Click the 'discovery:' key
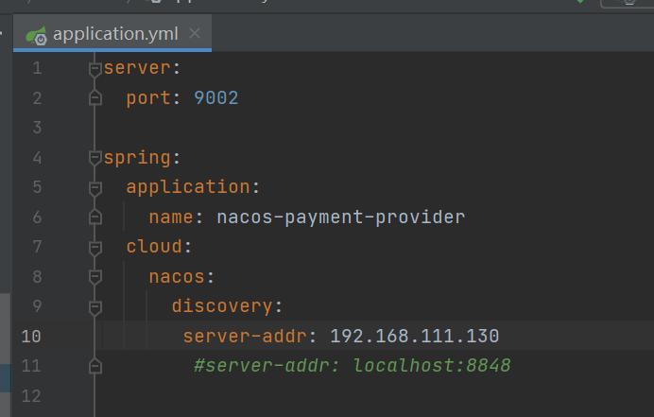Viewport: 654px width, 417px height. (227, 306)
